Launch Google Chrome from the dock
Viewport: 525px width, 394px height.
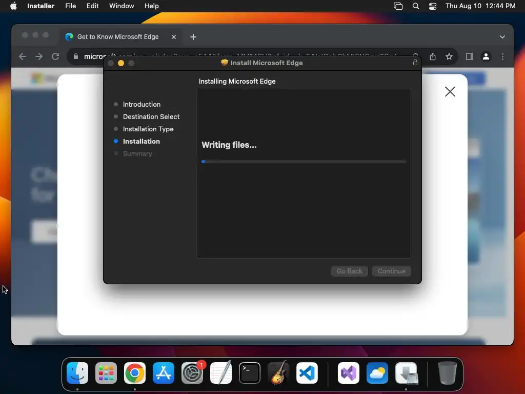click(135, 373)
